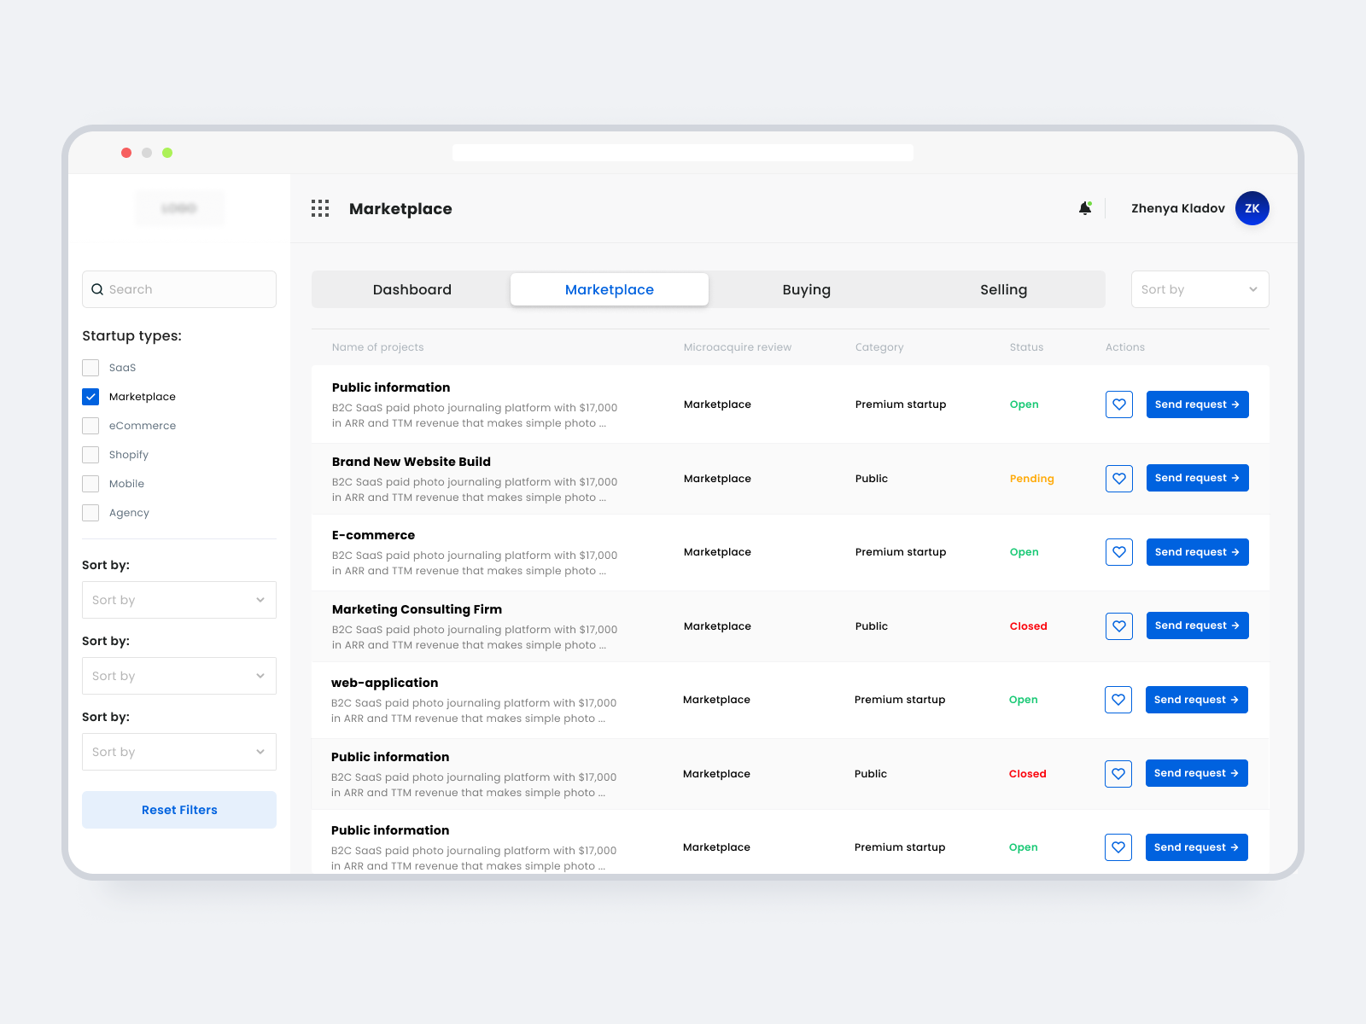Click the Zhenya Kladov user name
1366x1024 pixels.
tap(1178, 208)
